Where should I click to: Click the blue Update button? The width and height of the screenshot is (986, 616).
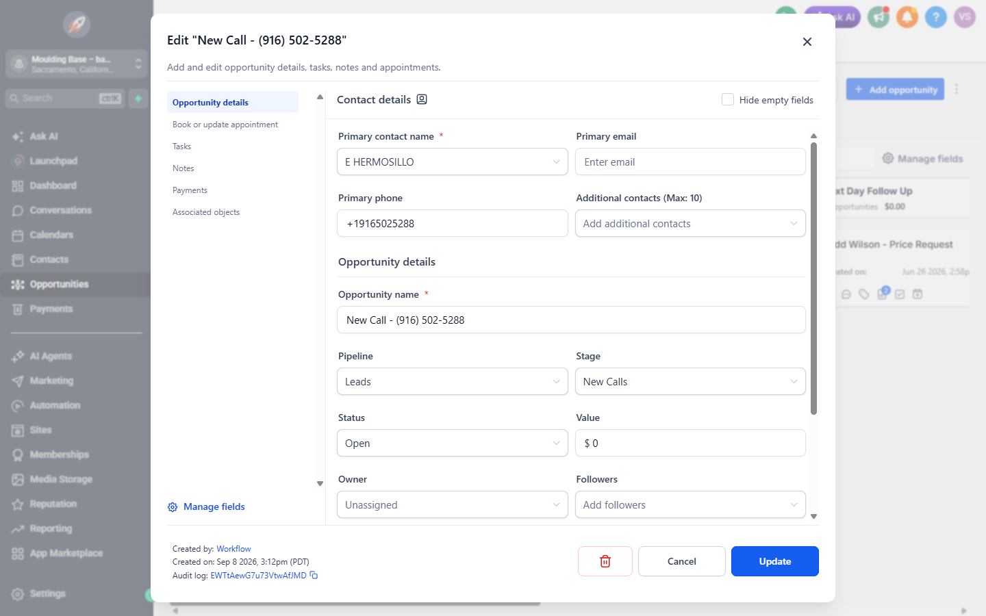(x=775, y=561)
